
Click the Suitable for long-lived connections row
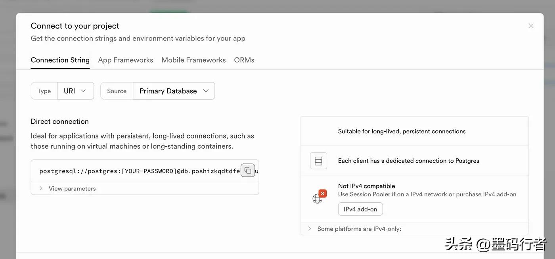[x=402, y=131]
